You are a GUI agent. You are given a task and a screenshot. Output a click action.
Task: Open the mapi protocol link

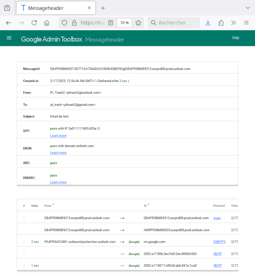pos(217,218)
